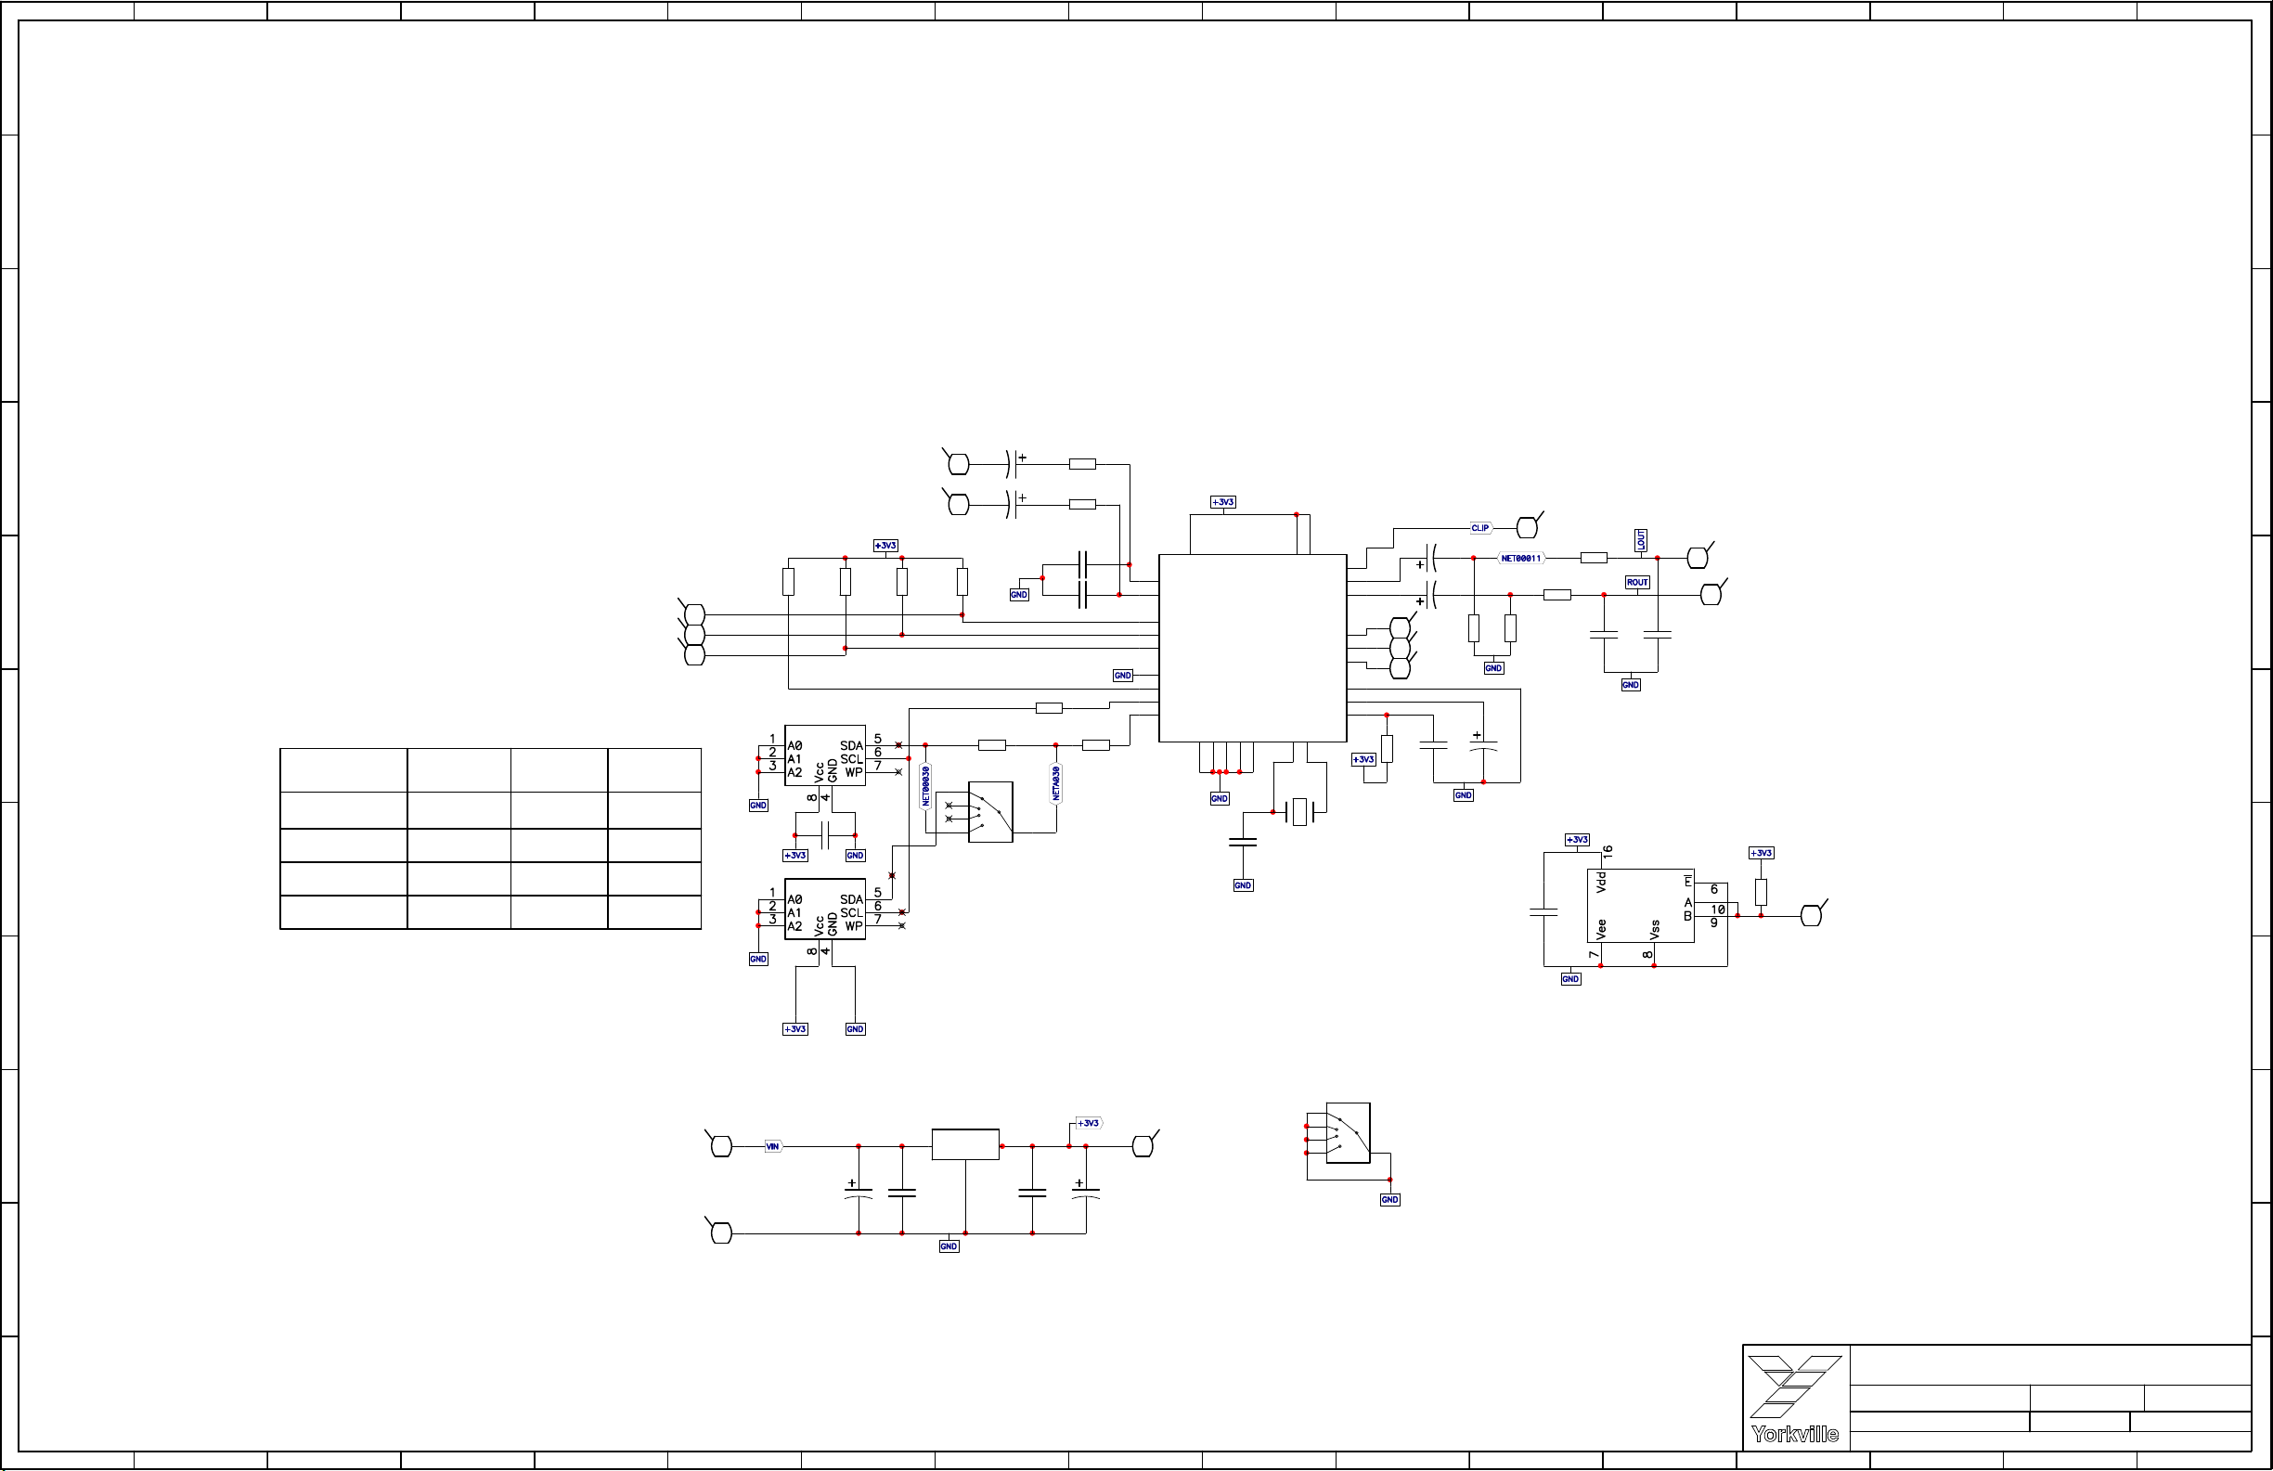2273x1471 pixels.
Task: Select the resistor between NET00011 and LOUT
Action: 1594,558
